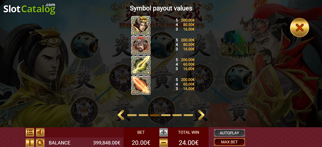322x147 pixels.
Task: Open the paytable menu list icon
Action: [30, 132]
